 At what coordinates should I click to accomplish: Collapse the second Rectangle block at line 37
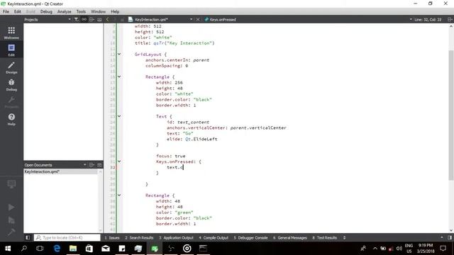coord(119,195)
